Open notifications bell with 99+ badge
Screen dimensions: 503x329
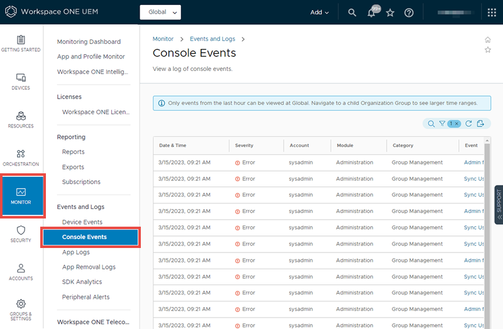pos(372,12)
